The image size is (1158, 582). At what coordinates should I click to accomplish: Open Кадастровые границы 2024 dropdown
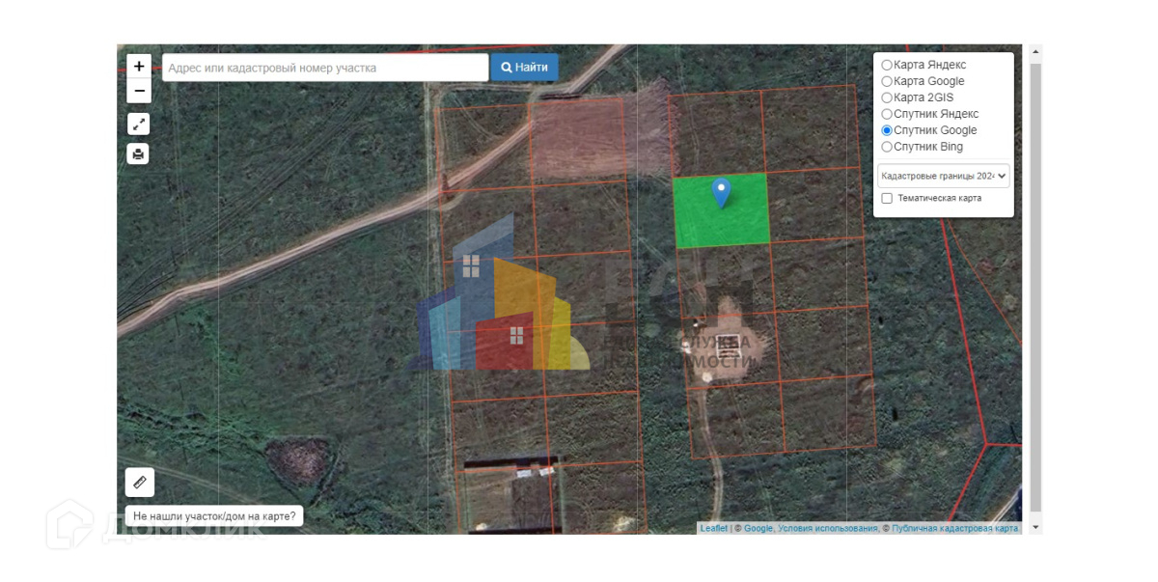point(944,176)
